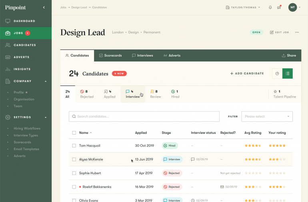Tick the checkbox for Tom Hacquoil

point(74,146)
